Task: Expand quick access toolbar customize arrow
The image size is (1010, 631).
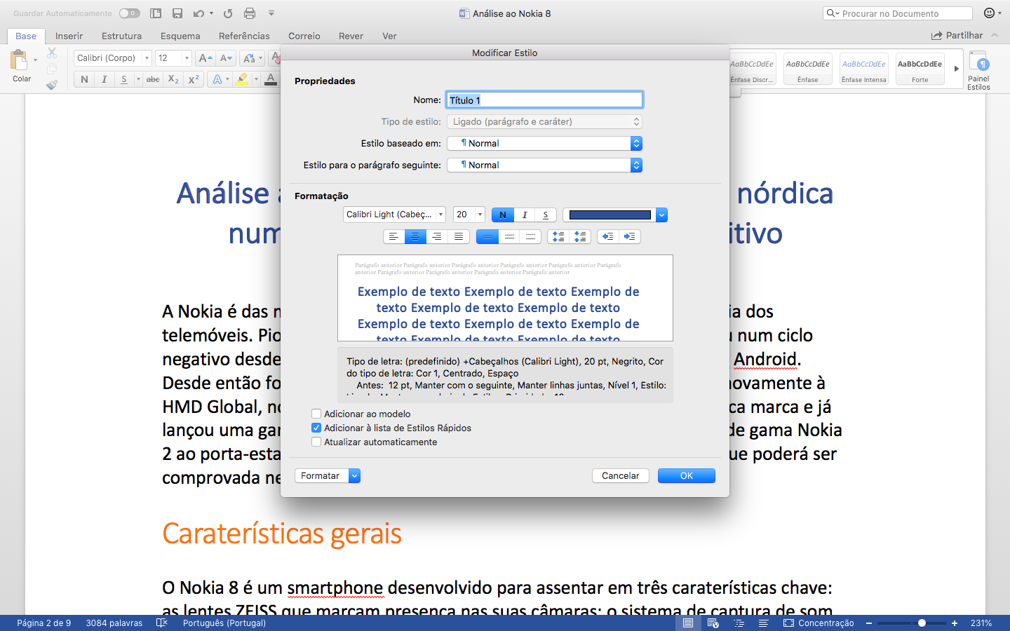Action: click(271, 13)
